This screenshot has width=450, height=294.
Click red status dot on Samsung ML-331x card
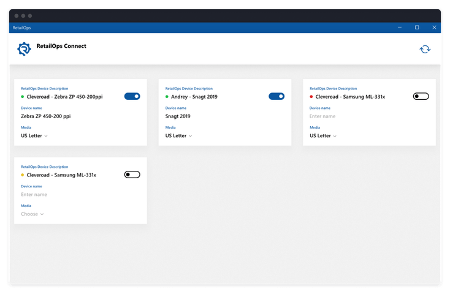[x=311, y=97]
